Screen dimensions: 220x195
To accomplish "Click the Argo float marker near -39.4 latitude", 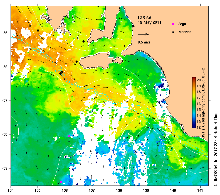I will pos(61,182).
